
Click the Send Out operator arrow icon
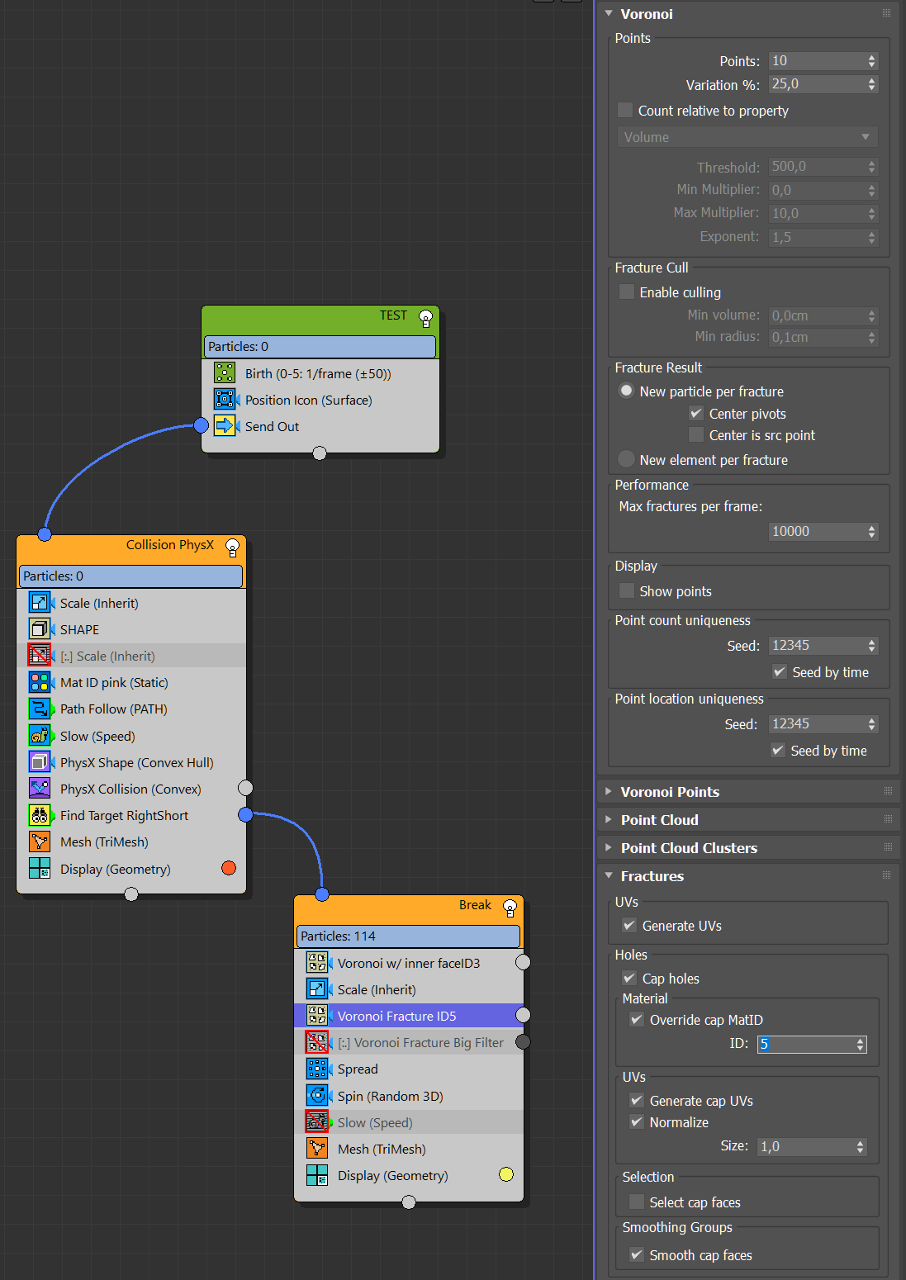225,426
